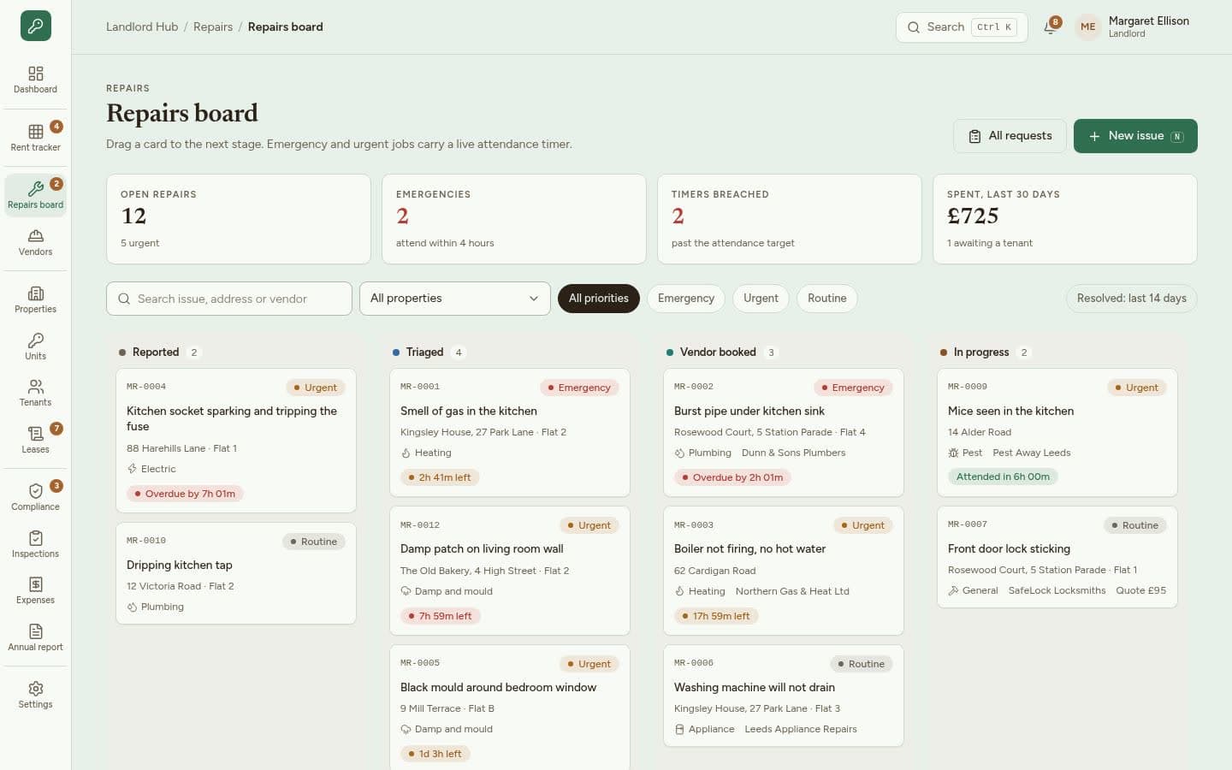Open Expenses sidebar icon
The image size is (1232, 770).
click(x=35, y=590)
